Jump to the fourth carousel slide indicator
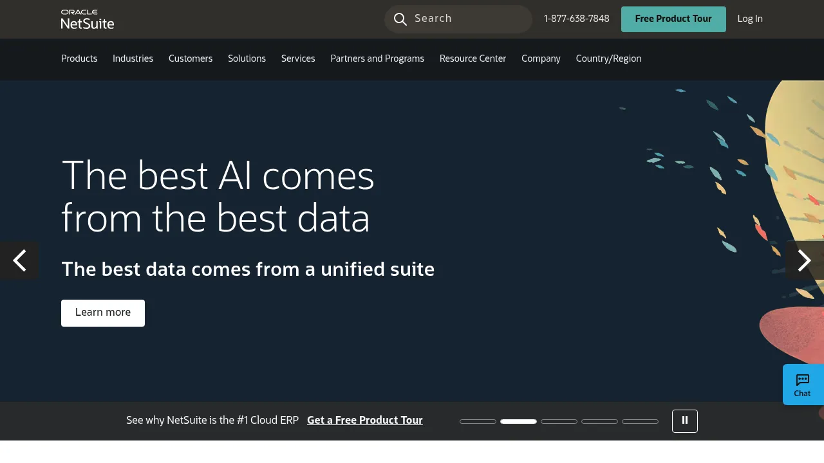The height and width of the screenshot is (463, 824). coord(599,421)
